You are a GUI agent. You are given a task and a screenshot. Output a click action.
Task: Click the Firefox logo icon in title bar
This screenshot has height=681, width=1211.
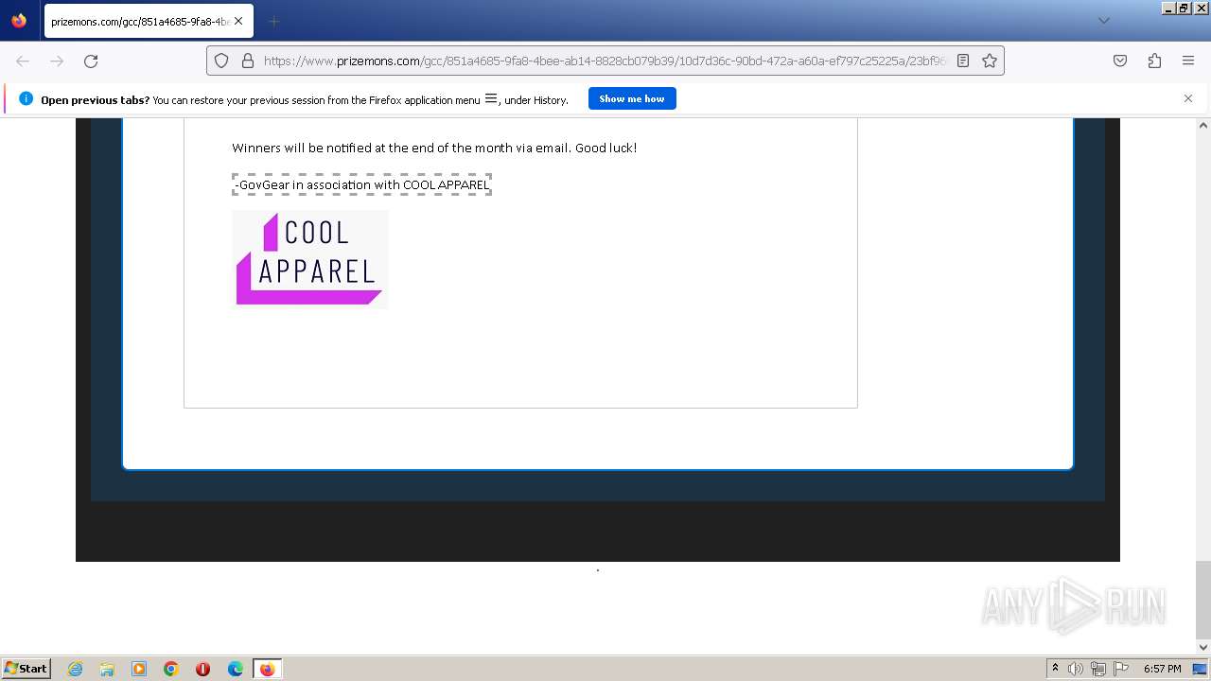pos(19,20)
